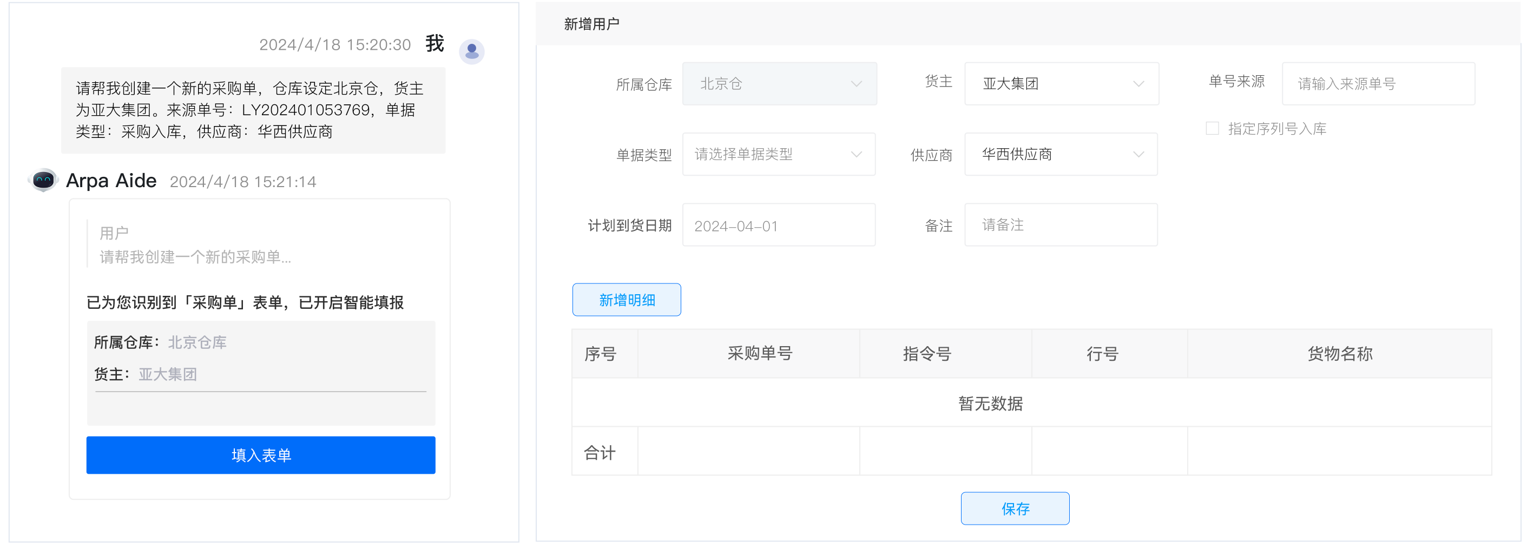The height and width of the screenshot is (543, 1527).
Task: Open the 供应商 dropdown showing 华西供应商
Action: click(1061, 154)
